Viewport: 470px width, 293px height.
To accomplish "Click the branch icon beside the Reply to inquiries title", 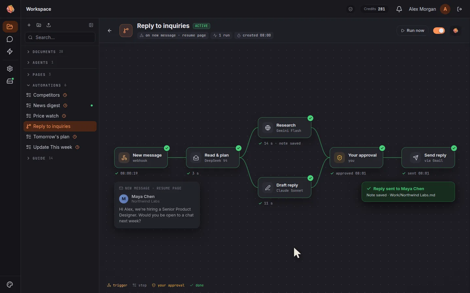I will [x=126, y=31].
